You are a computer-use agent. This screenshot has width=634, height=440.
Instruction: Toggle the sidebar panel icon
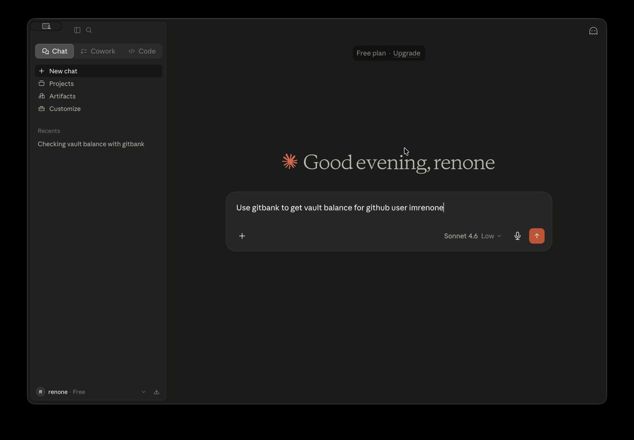77,30
